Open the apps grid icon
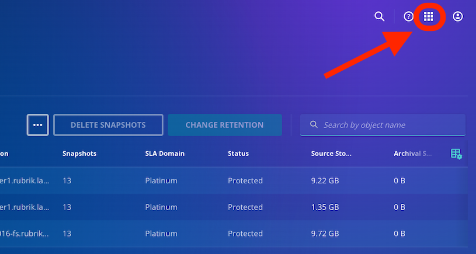 (429, 16)
